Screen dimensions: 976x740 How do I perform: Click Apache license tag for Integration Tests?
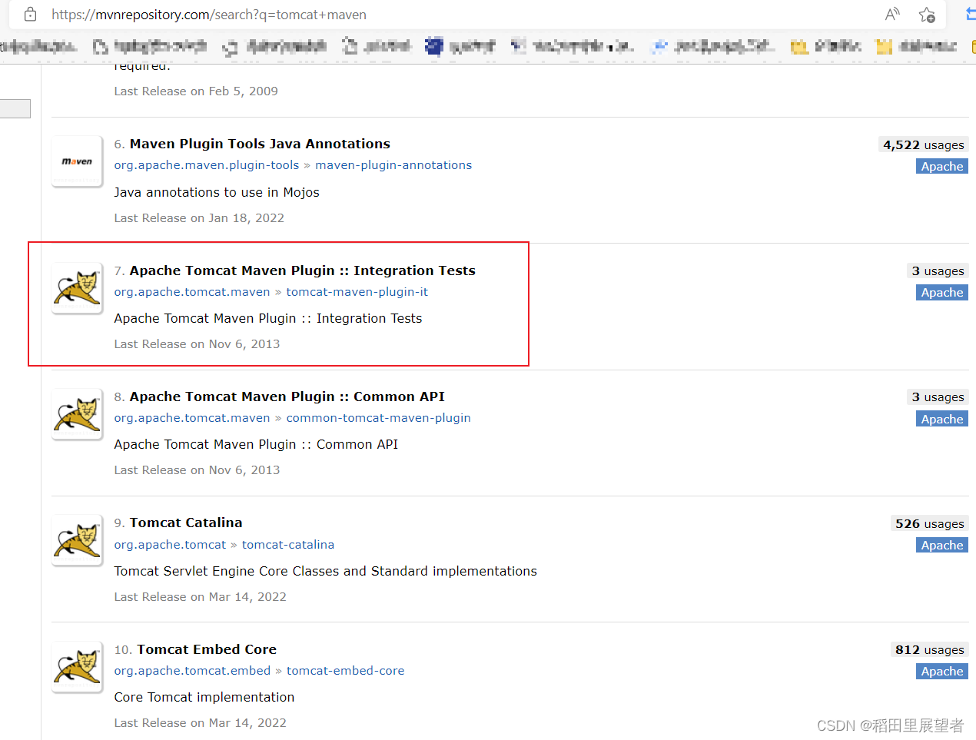[x=942, y=293]
